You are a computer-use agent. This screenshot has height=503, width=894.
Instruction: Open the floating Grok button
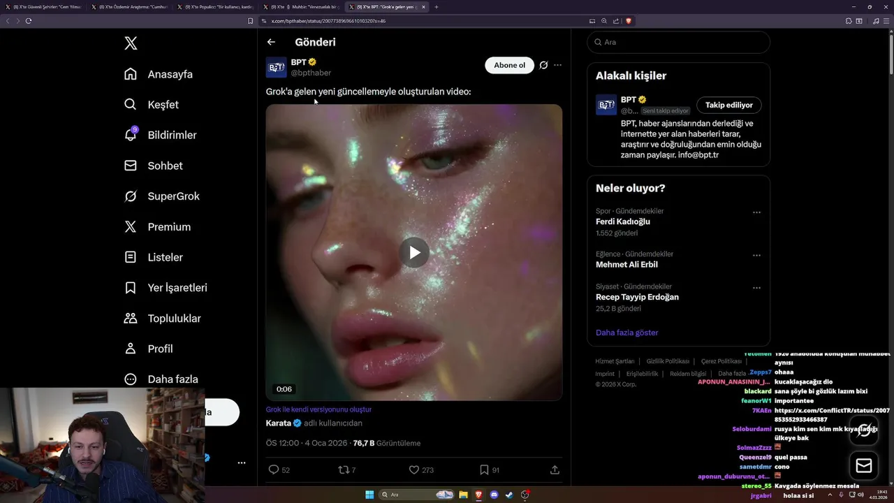click(x=864, y=430)
